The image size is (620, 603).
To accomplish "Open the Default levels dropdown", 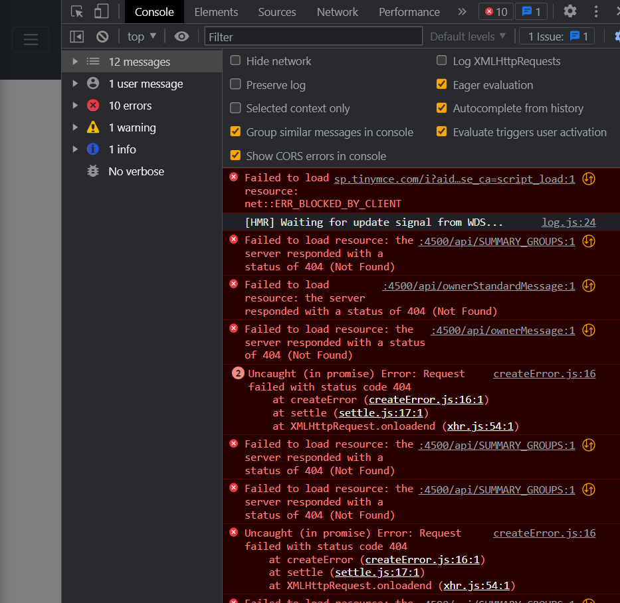I will (x=468, y=37).
